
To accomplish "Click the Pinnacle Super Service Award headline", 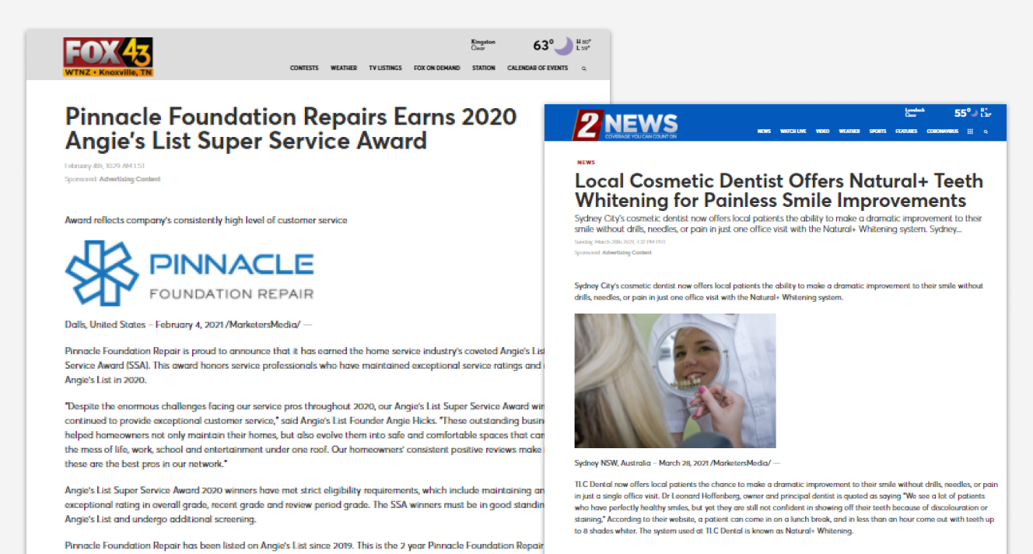I will [x=290, y=128].
